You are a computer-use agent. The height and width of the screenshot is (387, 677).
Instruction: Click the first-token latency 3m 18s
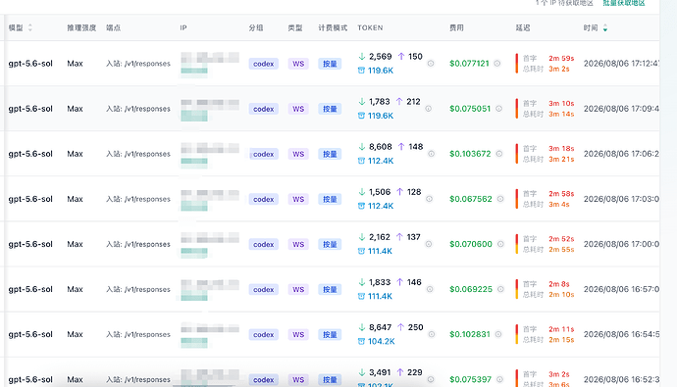click(x=561, y=149)
